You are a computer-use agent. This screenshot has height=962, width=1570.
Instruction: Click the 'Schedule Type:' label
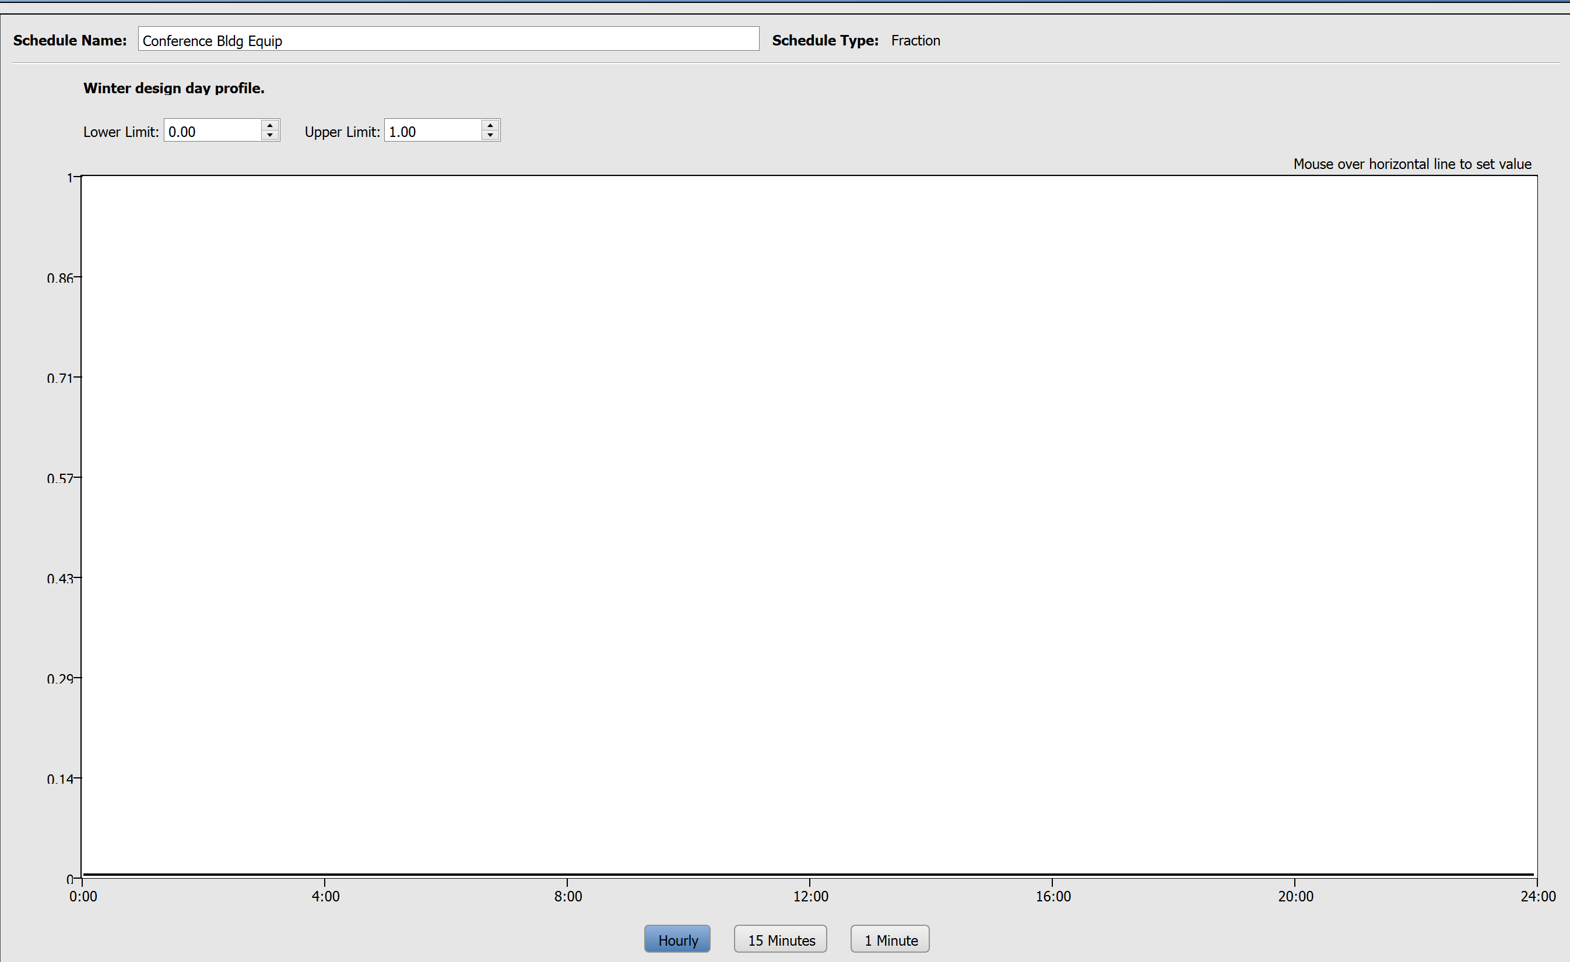point(825,40)
